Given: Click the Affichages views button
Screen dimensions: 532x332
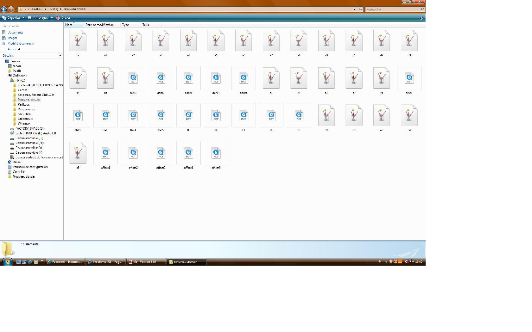Looking at the screenshot, I should 38,18.
